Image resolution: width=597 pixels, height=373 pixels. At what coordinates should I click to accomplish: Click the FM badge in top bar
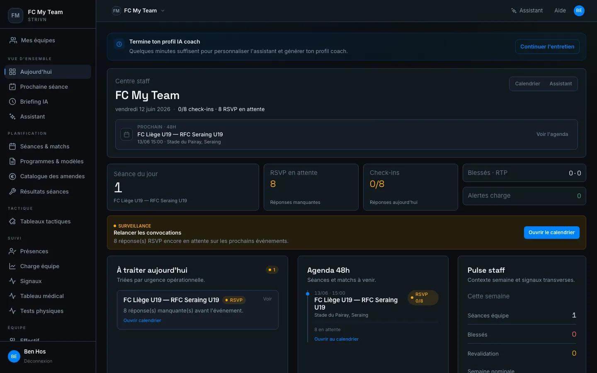coord(116,11)
